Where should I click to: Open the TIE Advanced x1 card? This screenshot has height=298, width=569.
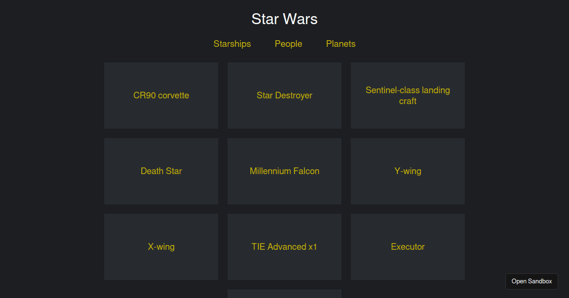click(x=284, y=246)
